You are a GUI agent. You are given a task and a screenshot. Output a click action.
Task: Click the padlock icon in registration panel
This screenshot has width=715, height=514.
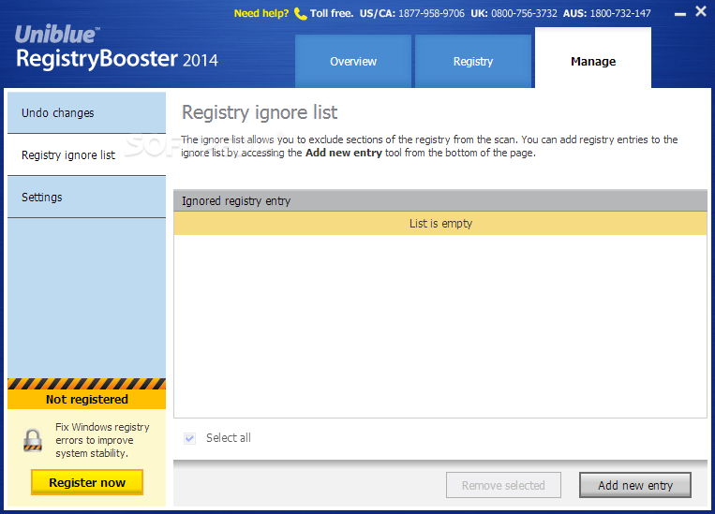pos(33,440)
